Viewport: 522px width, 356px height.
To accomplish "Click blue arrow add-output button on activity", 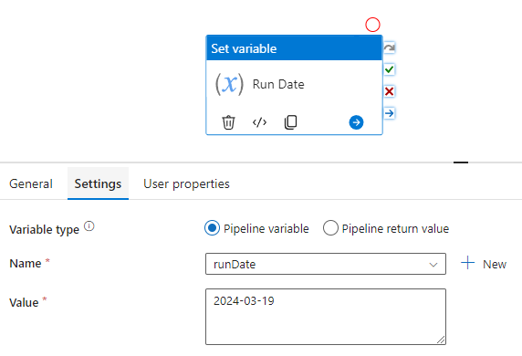I will click(x=356, y=122).
